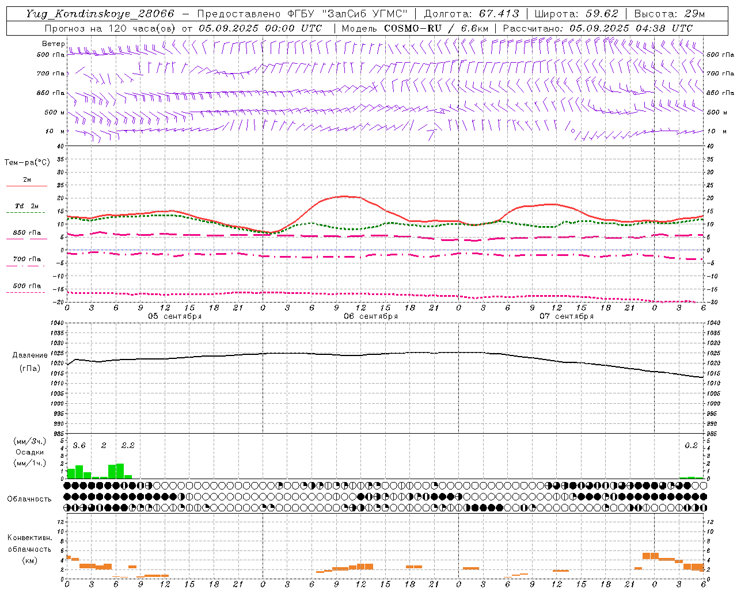
Task: Click the 3.6 three-hour precipitation value
Action: tap(79, 446)
